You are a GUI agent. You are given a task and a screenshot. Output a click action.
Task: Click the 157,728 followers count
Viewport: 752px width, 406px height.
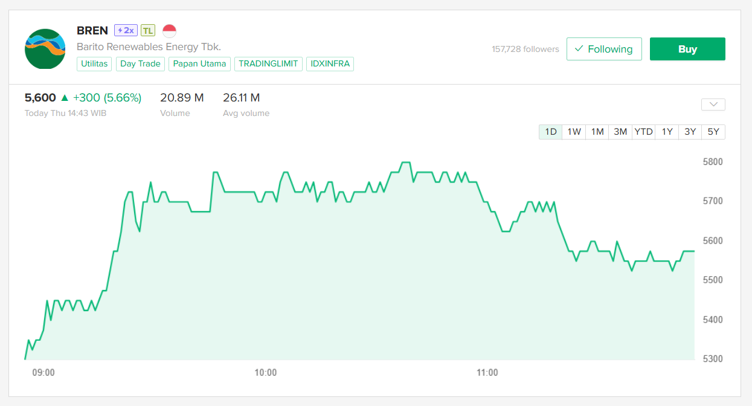tap(525, 49)
